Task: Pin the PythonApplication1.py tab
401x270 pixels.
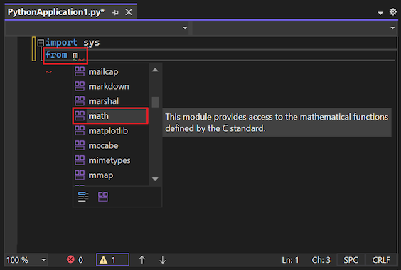Action: [115, 12]
